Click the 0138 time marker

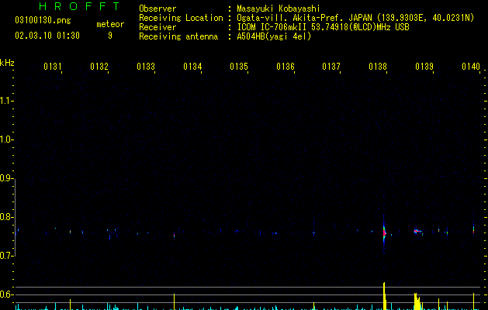[x=378, y=67]
